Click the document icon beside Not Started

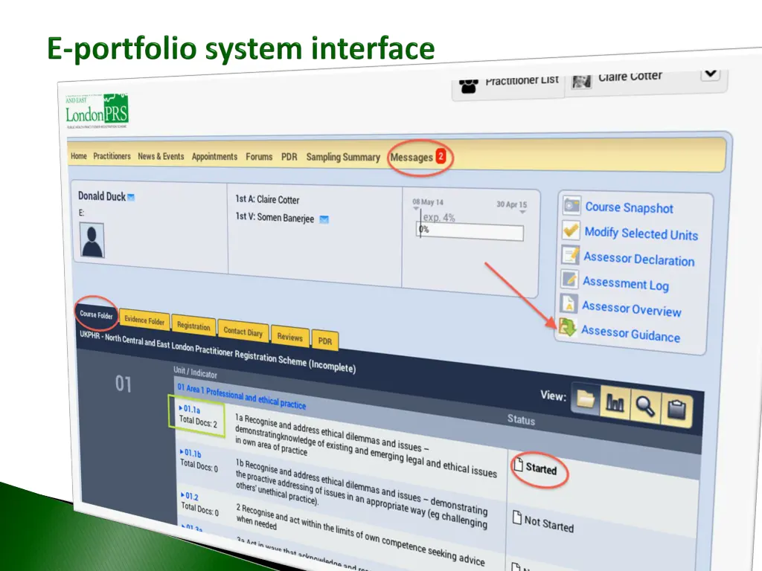[x=517, y=517]
